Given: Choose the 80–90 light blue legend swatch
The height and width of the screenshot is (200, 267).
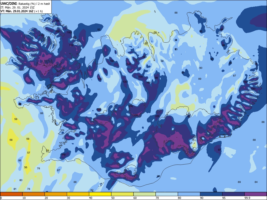Looking at the screenshot, I should point(189,194).
